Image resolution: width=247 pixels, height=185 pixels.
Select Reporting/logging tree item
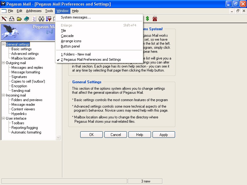(25, 128)
